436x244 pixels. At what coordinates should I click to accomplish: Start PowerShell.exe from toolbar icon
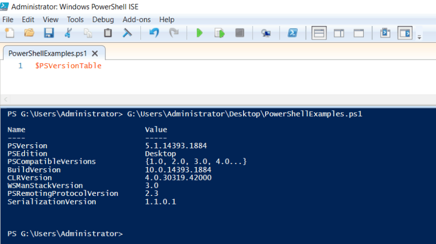[293, 33]
